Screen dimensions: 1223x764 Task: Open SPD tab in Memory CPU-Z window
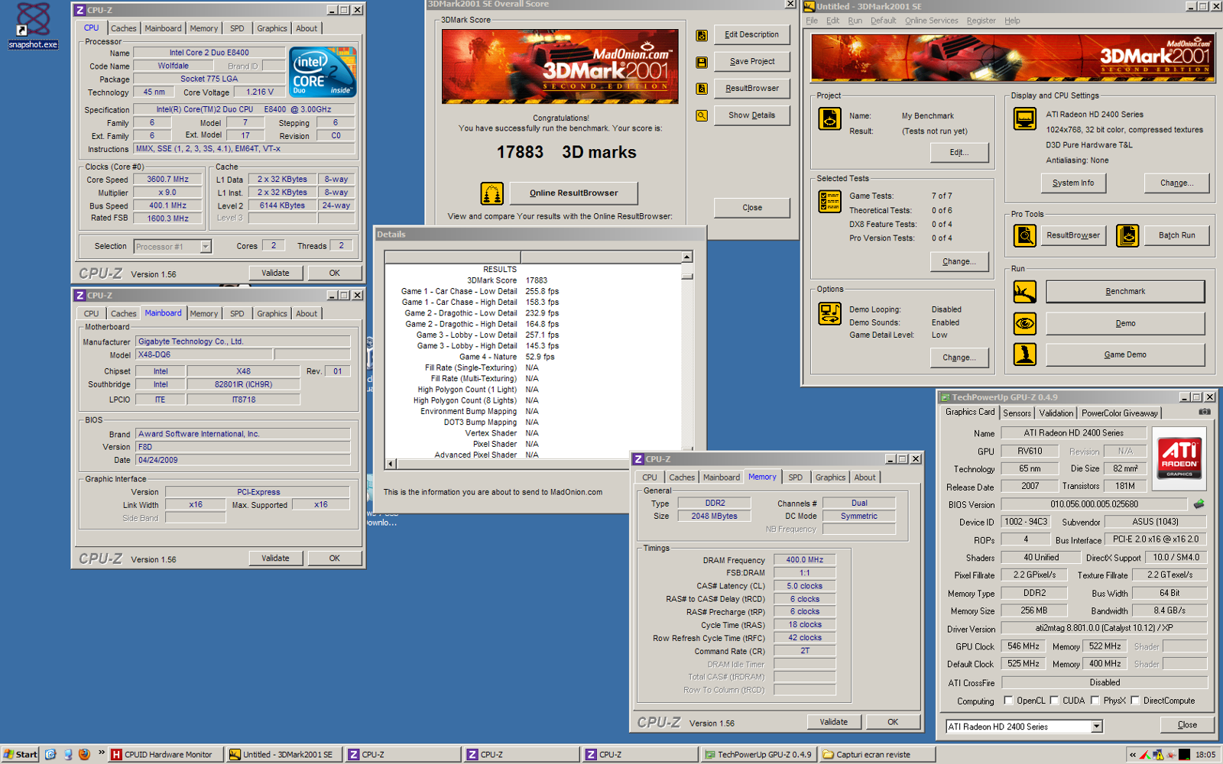point(795,477)
